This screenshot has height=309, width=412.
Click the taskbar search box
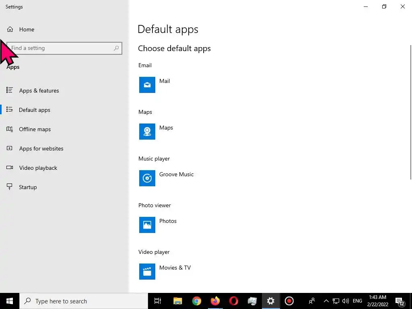84,301
